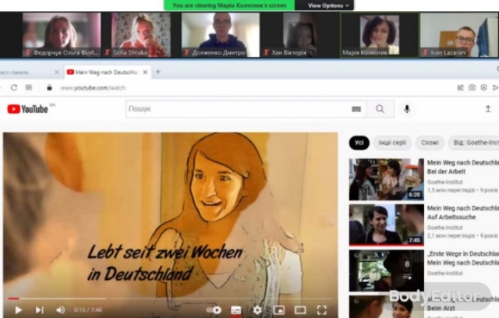Select Марія Колесник participant video tile
The height and width of the screenshot is (318, 499).
(x=379, y=35)
